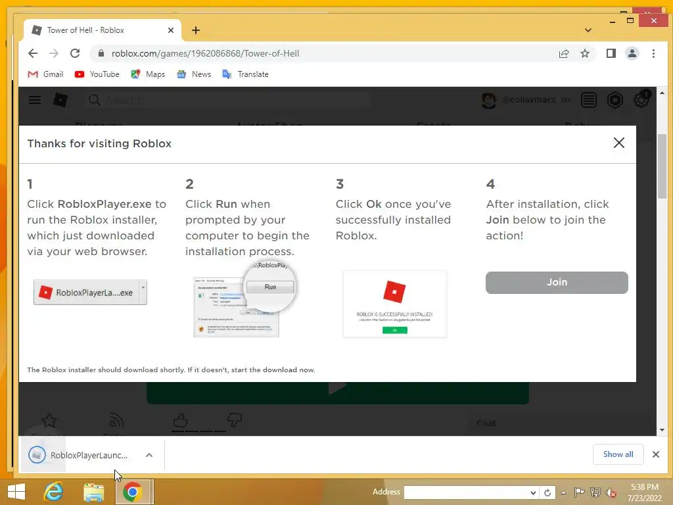Open taskbar Address dropdown arrow
The image size is (673, 505).
(533, 493)
